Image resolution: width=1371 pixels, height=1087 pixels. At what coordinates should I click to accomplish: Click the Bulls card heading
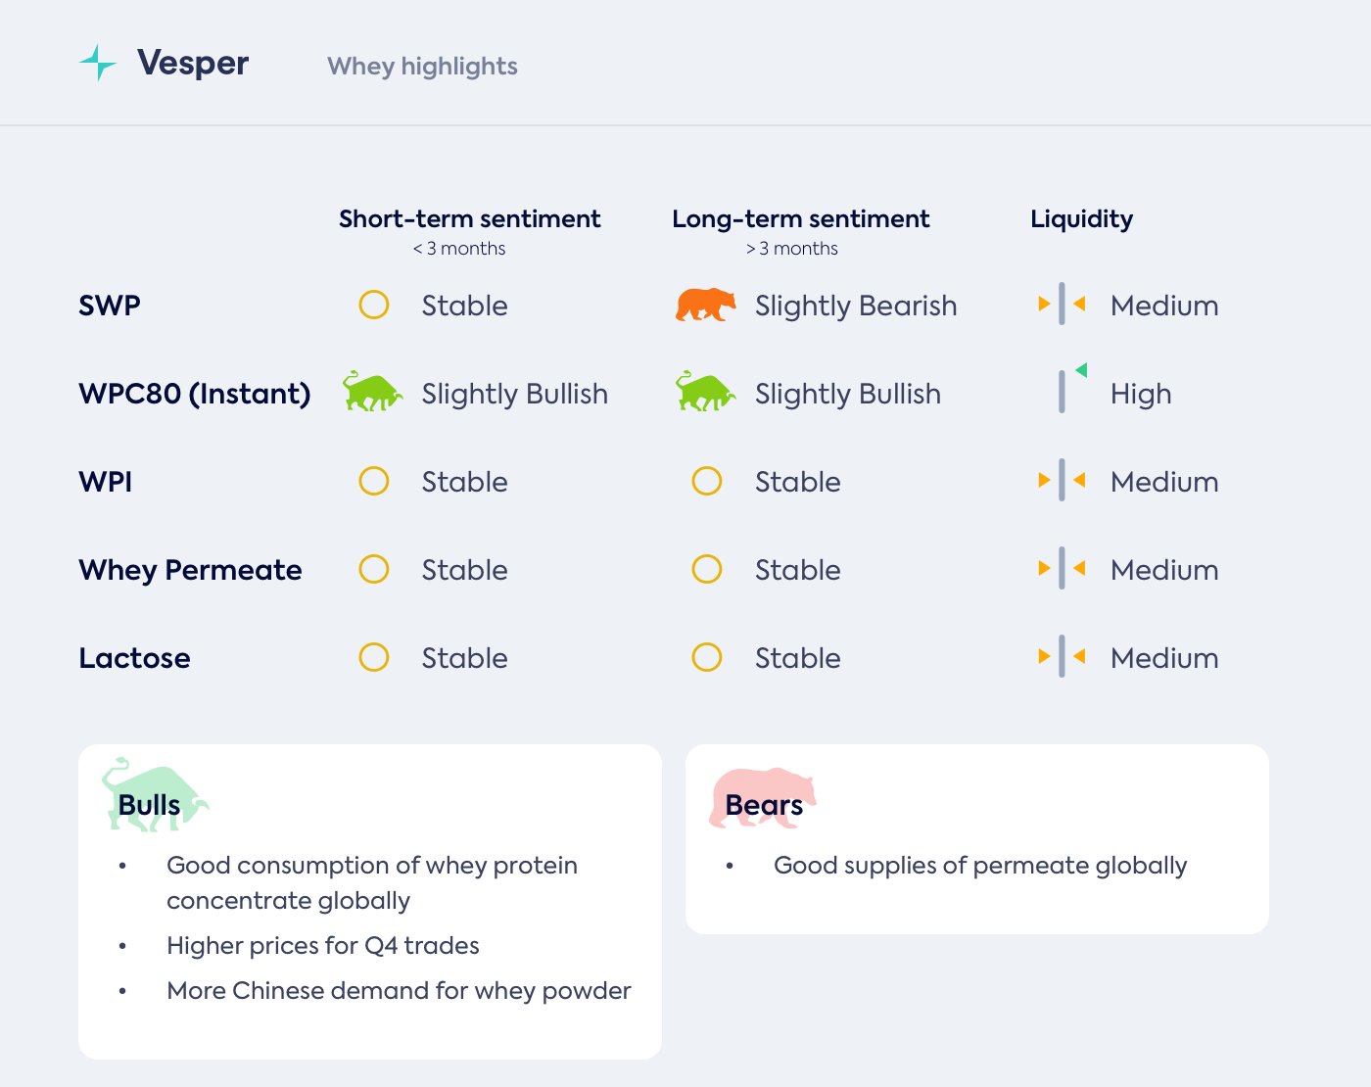[150, 805]
